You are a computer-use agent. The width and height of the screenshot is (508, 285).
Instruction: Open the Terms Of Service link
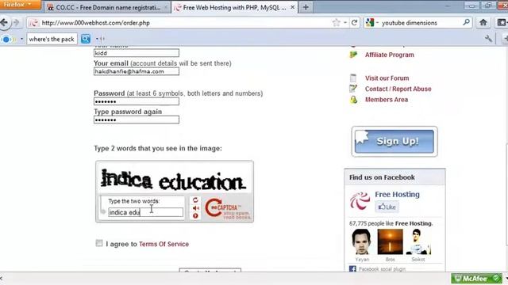164,244
